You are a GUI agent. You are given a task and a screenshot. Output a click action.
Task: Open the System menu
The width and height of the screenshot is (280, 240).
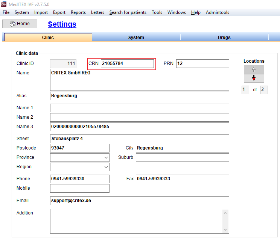21,12
